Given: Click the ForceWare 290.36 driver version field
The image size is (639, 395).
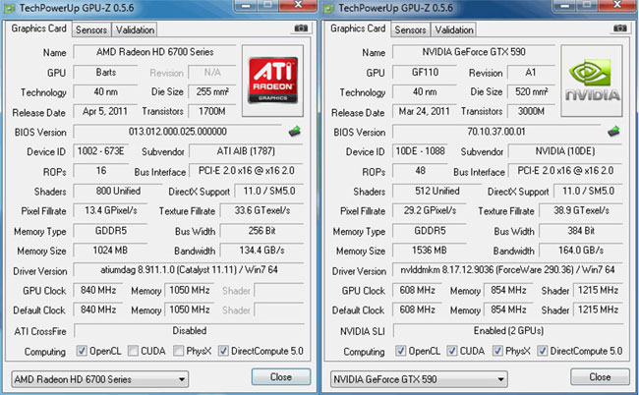Looking at the screenshot, I should tap(508, 270).
